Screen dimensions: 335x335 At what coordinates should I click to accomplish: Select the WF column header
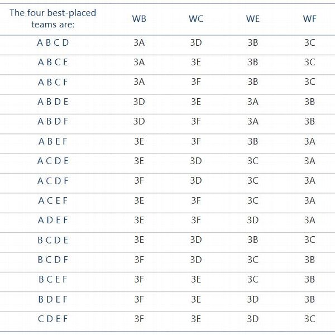(309, 19)
